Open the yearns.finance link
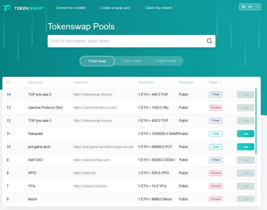 90,186
